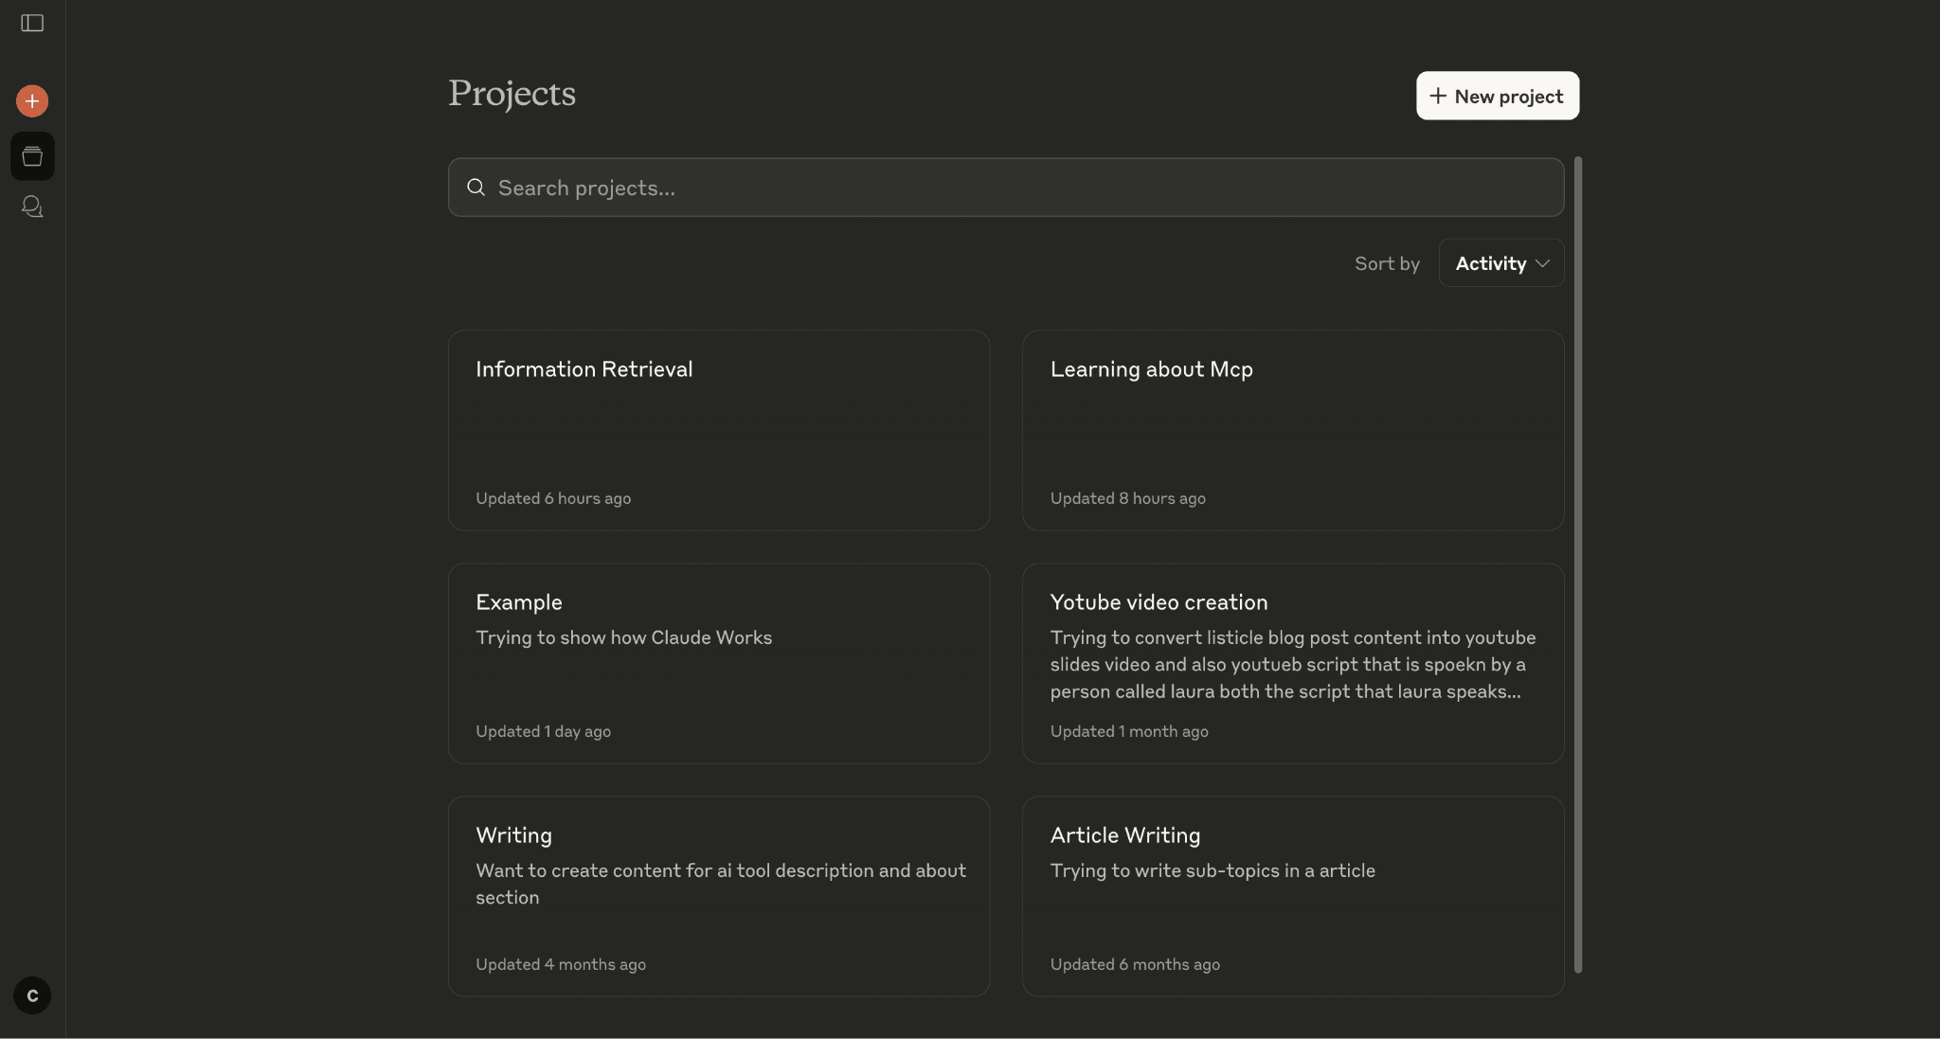Open the Information Retrieval project
Viewport: 1940px width, 1039px height.
tap(719, 430)
